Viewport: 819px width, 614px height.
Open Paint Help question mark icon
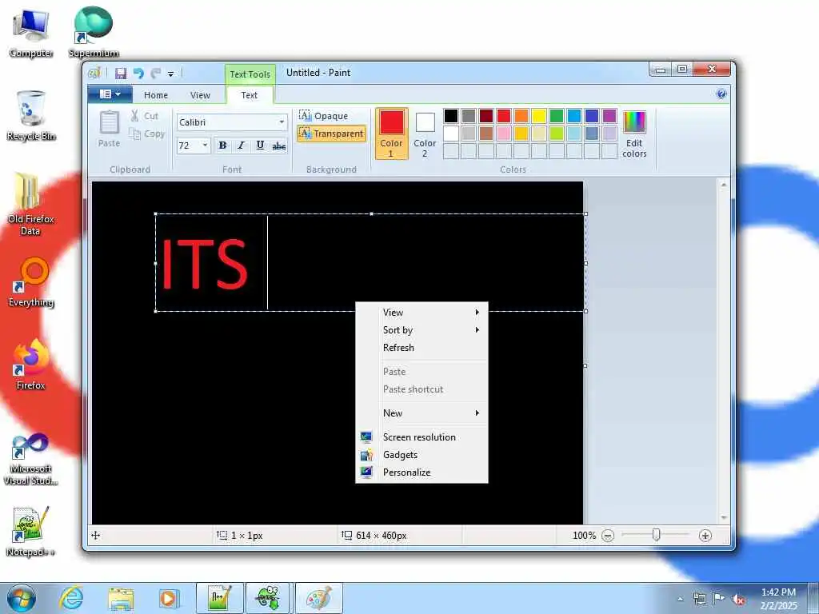[721, 94]
